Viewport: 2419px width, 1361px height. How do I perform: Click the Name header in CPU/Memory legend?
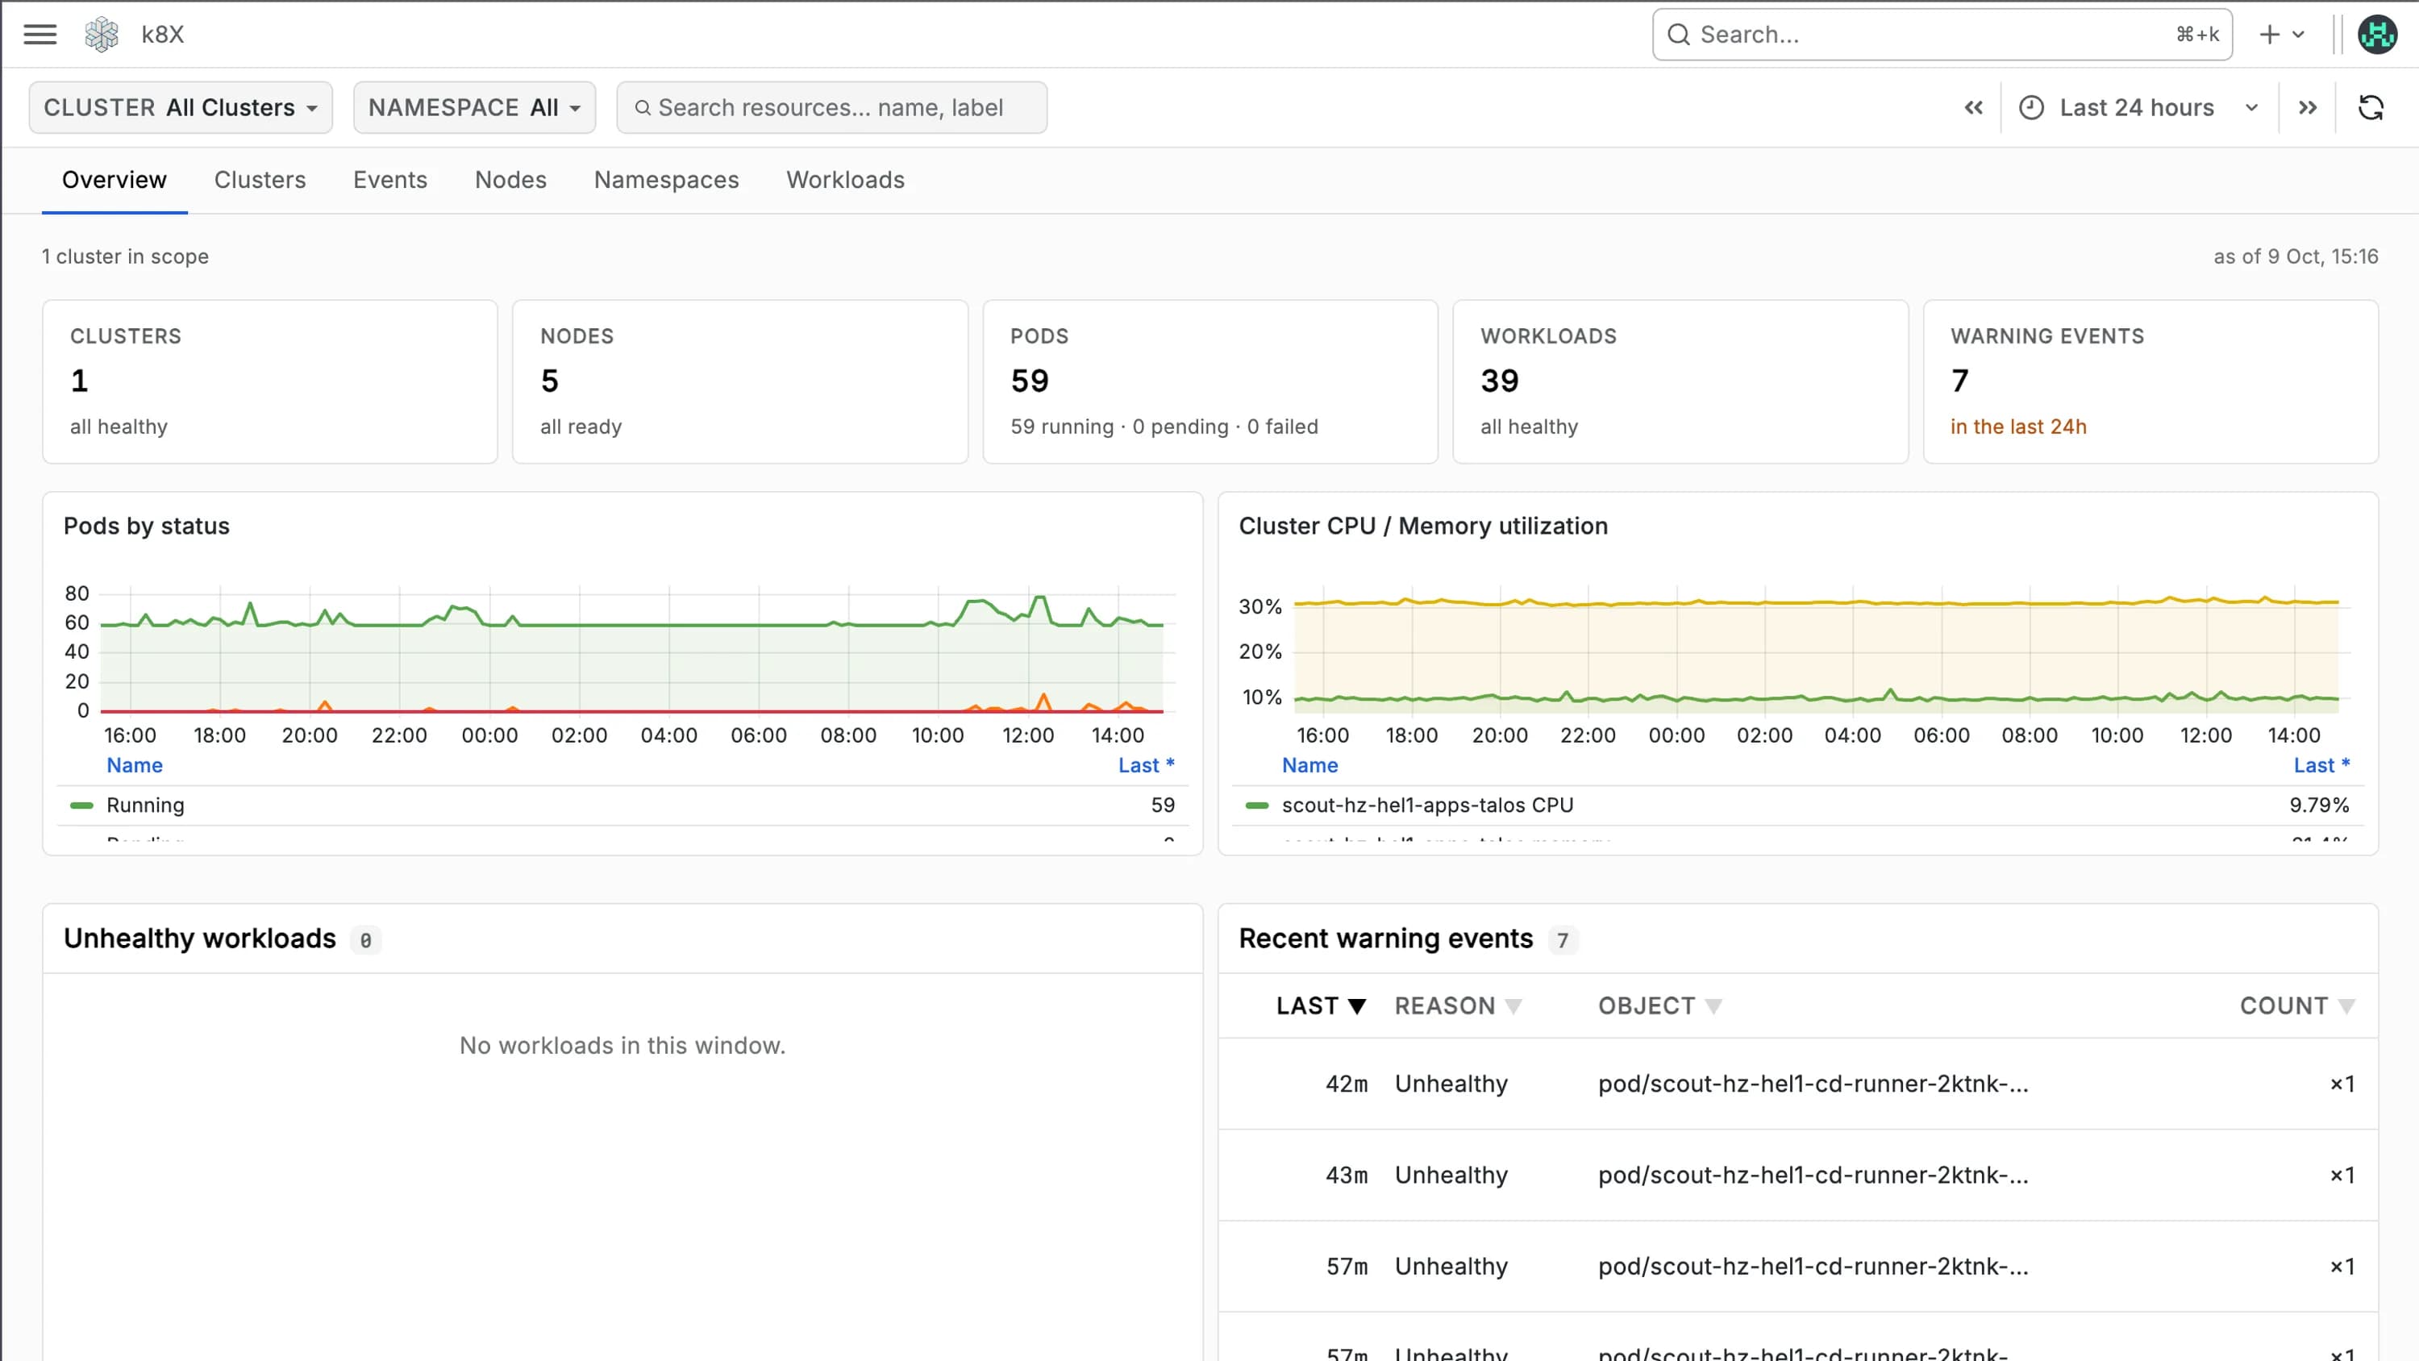[x=1310, y=765]
